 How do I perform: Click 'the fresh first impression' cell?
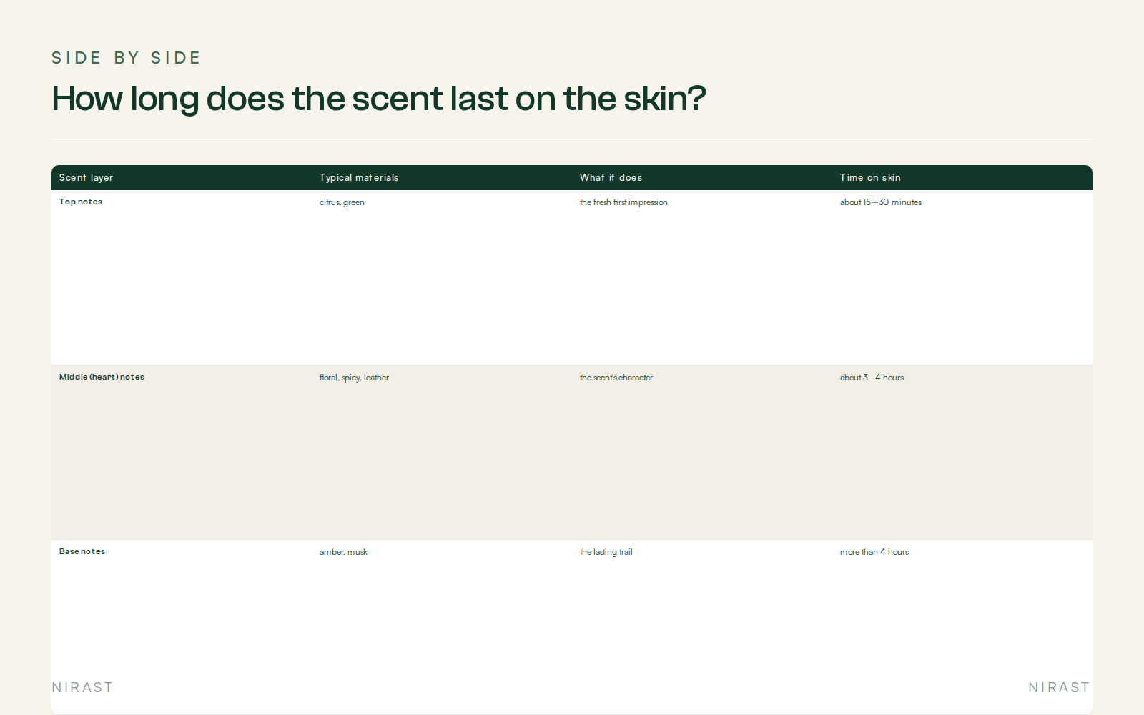tap(623, 202)
